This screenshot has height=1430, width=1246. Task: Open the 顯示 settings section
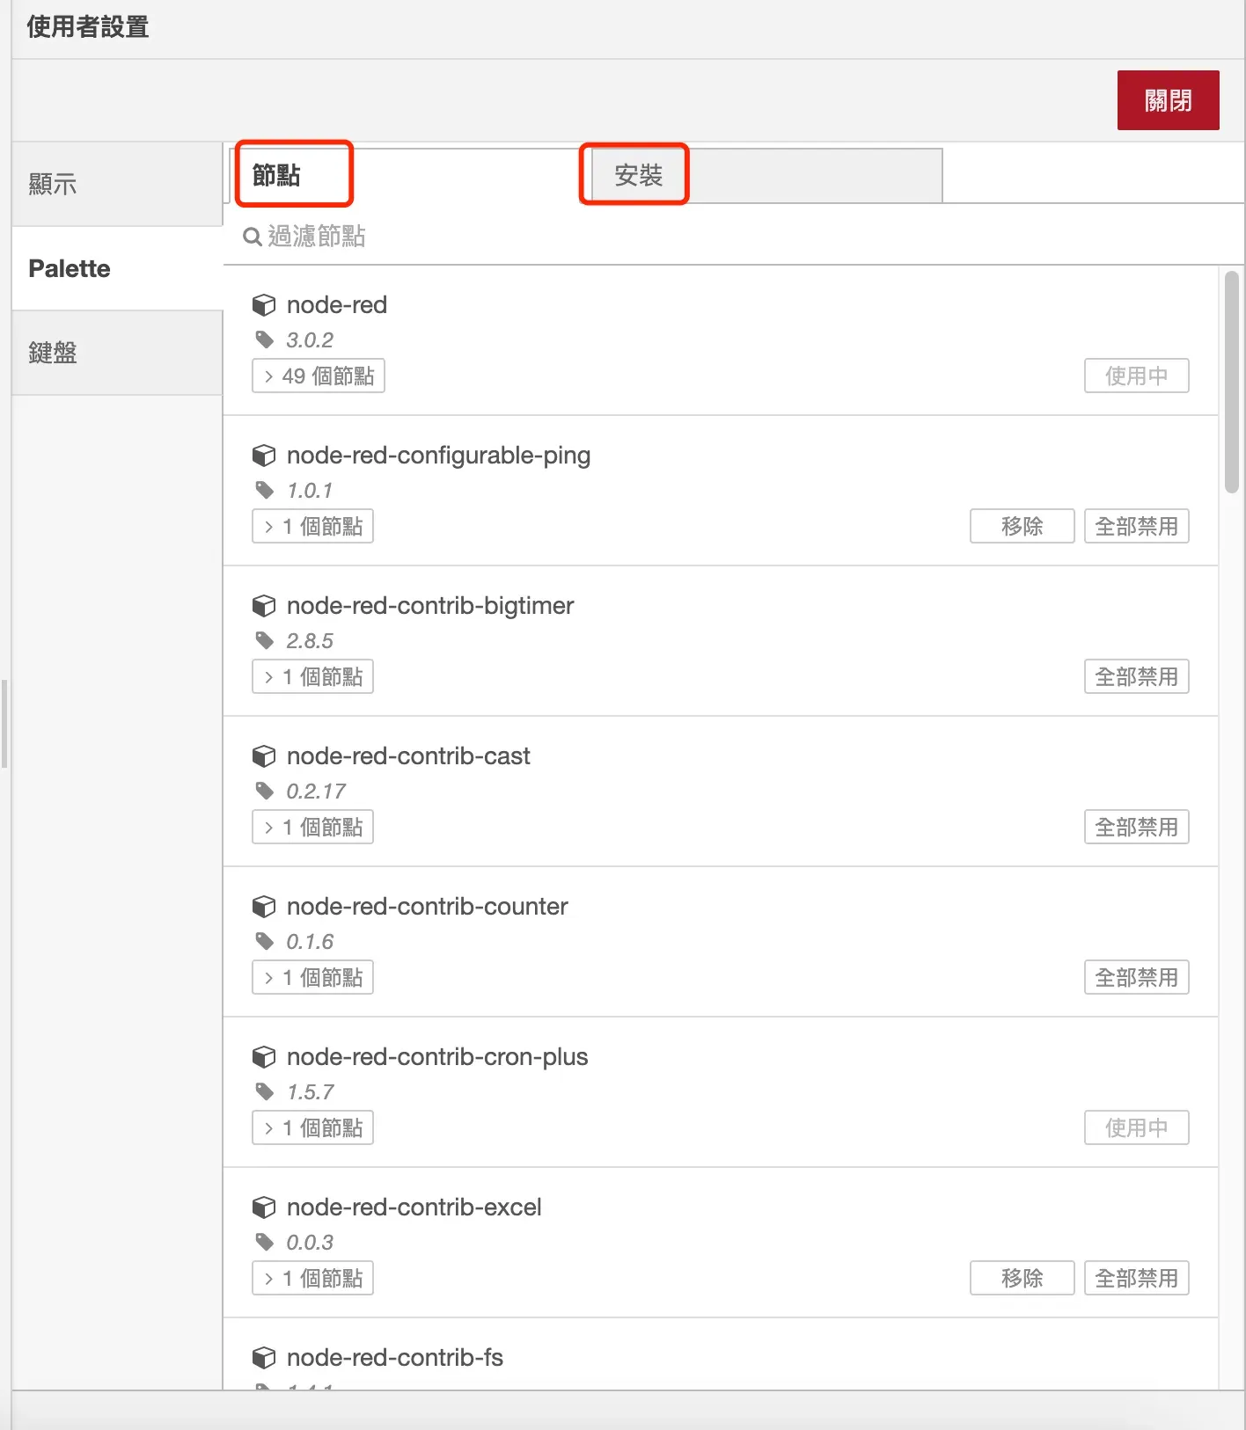pyautogui.click(x=117, y=184)
